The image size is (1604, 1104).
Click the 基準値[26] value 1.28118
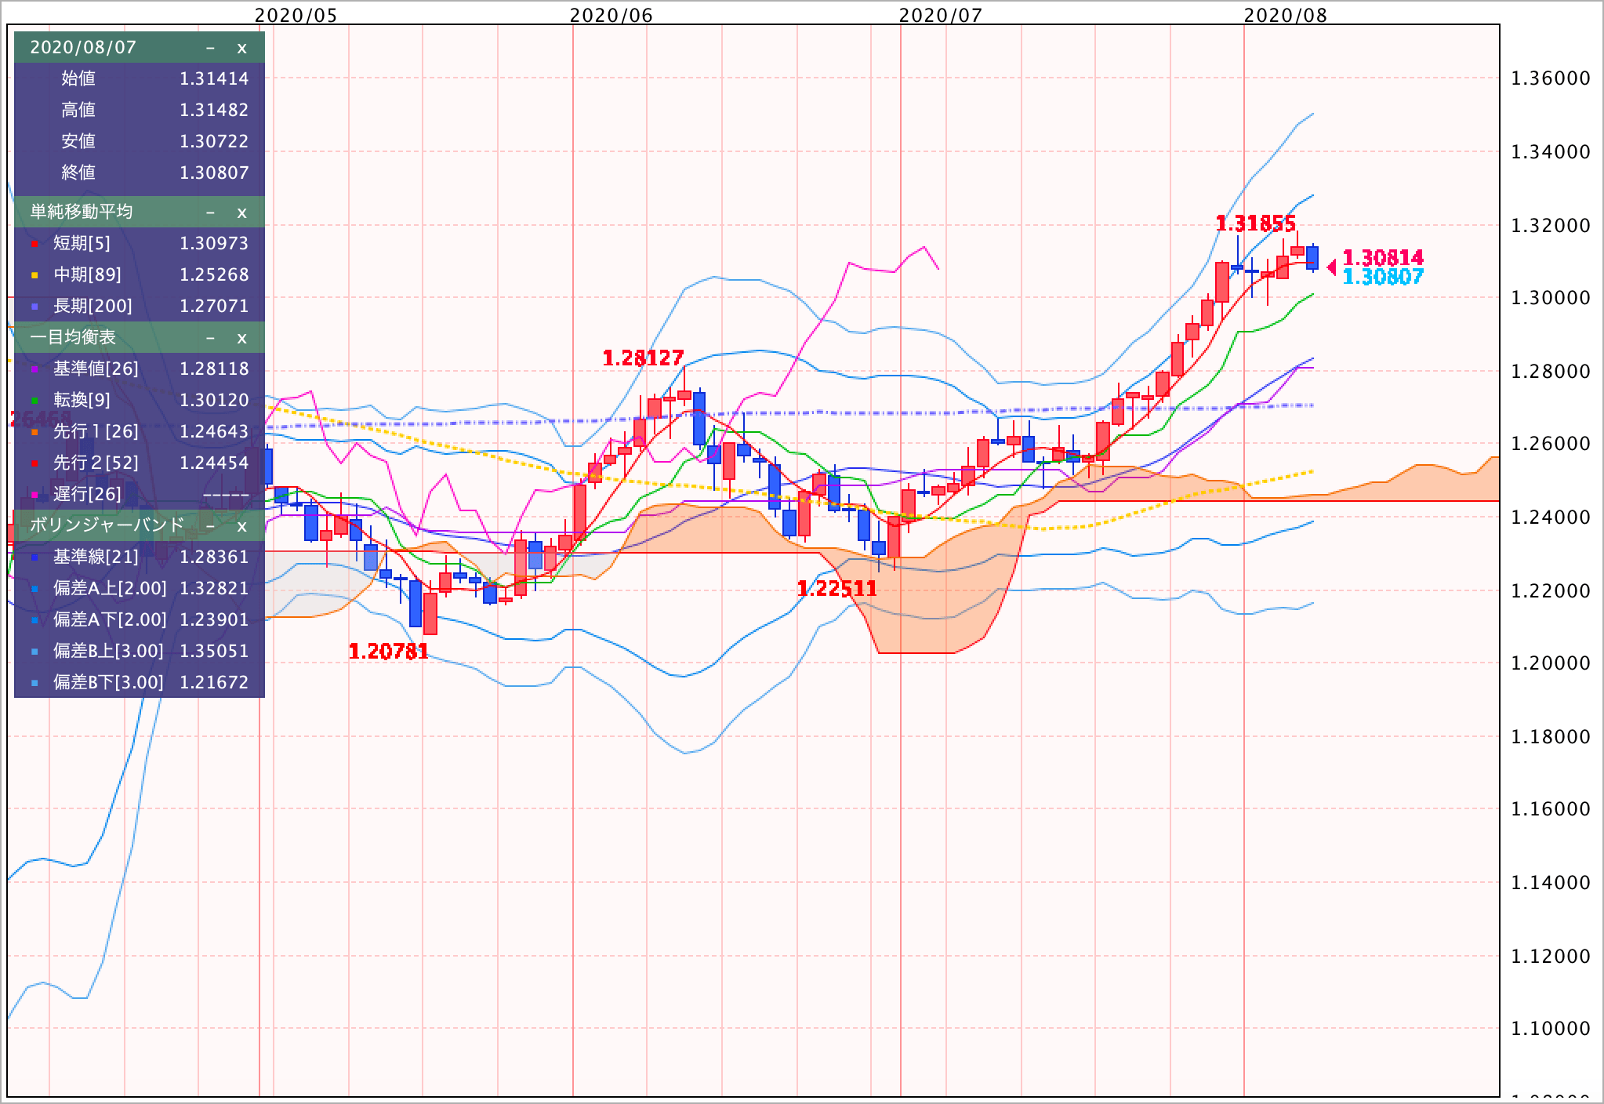point(214,369)
